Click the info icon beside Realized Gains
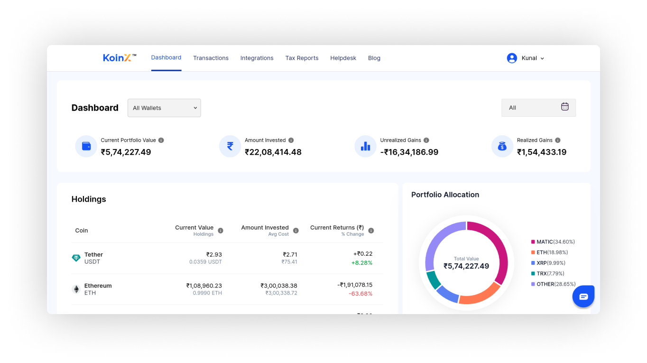This screenshot has width=647, height=363. [x=558, y=140]
